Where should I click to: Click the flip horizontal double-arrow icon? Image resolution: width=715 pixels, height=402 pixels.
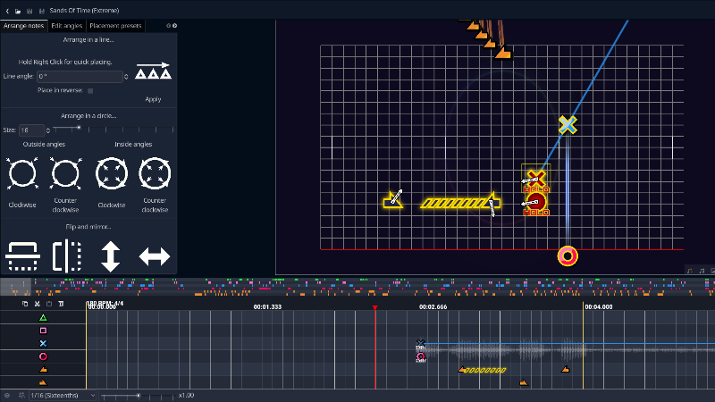click(155, 256)
